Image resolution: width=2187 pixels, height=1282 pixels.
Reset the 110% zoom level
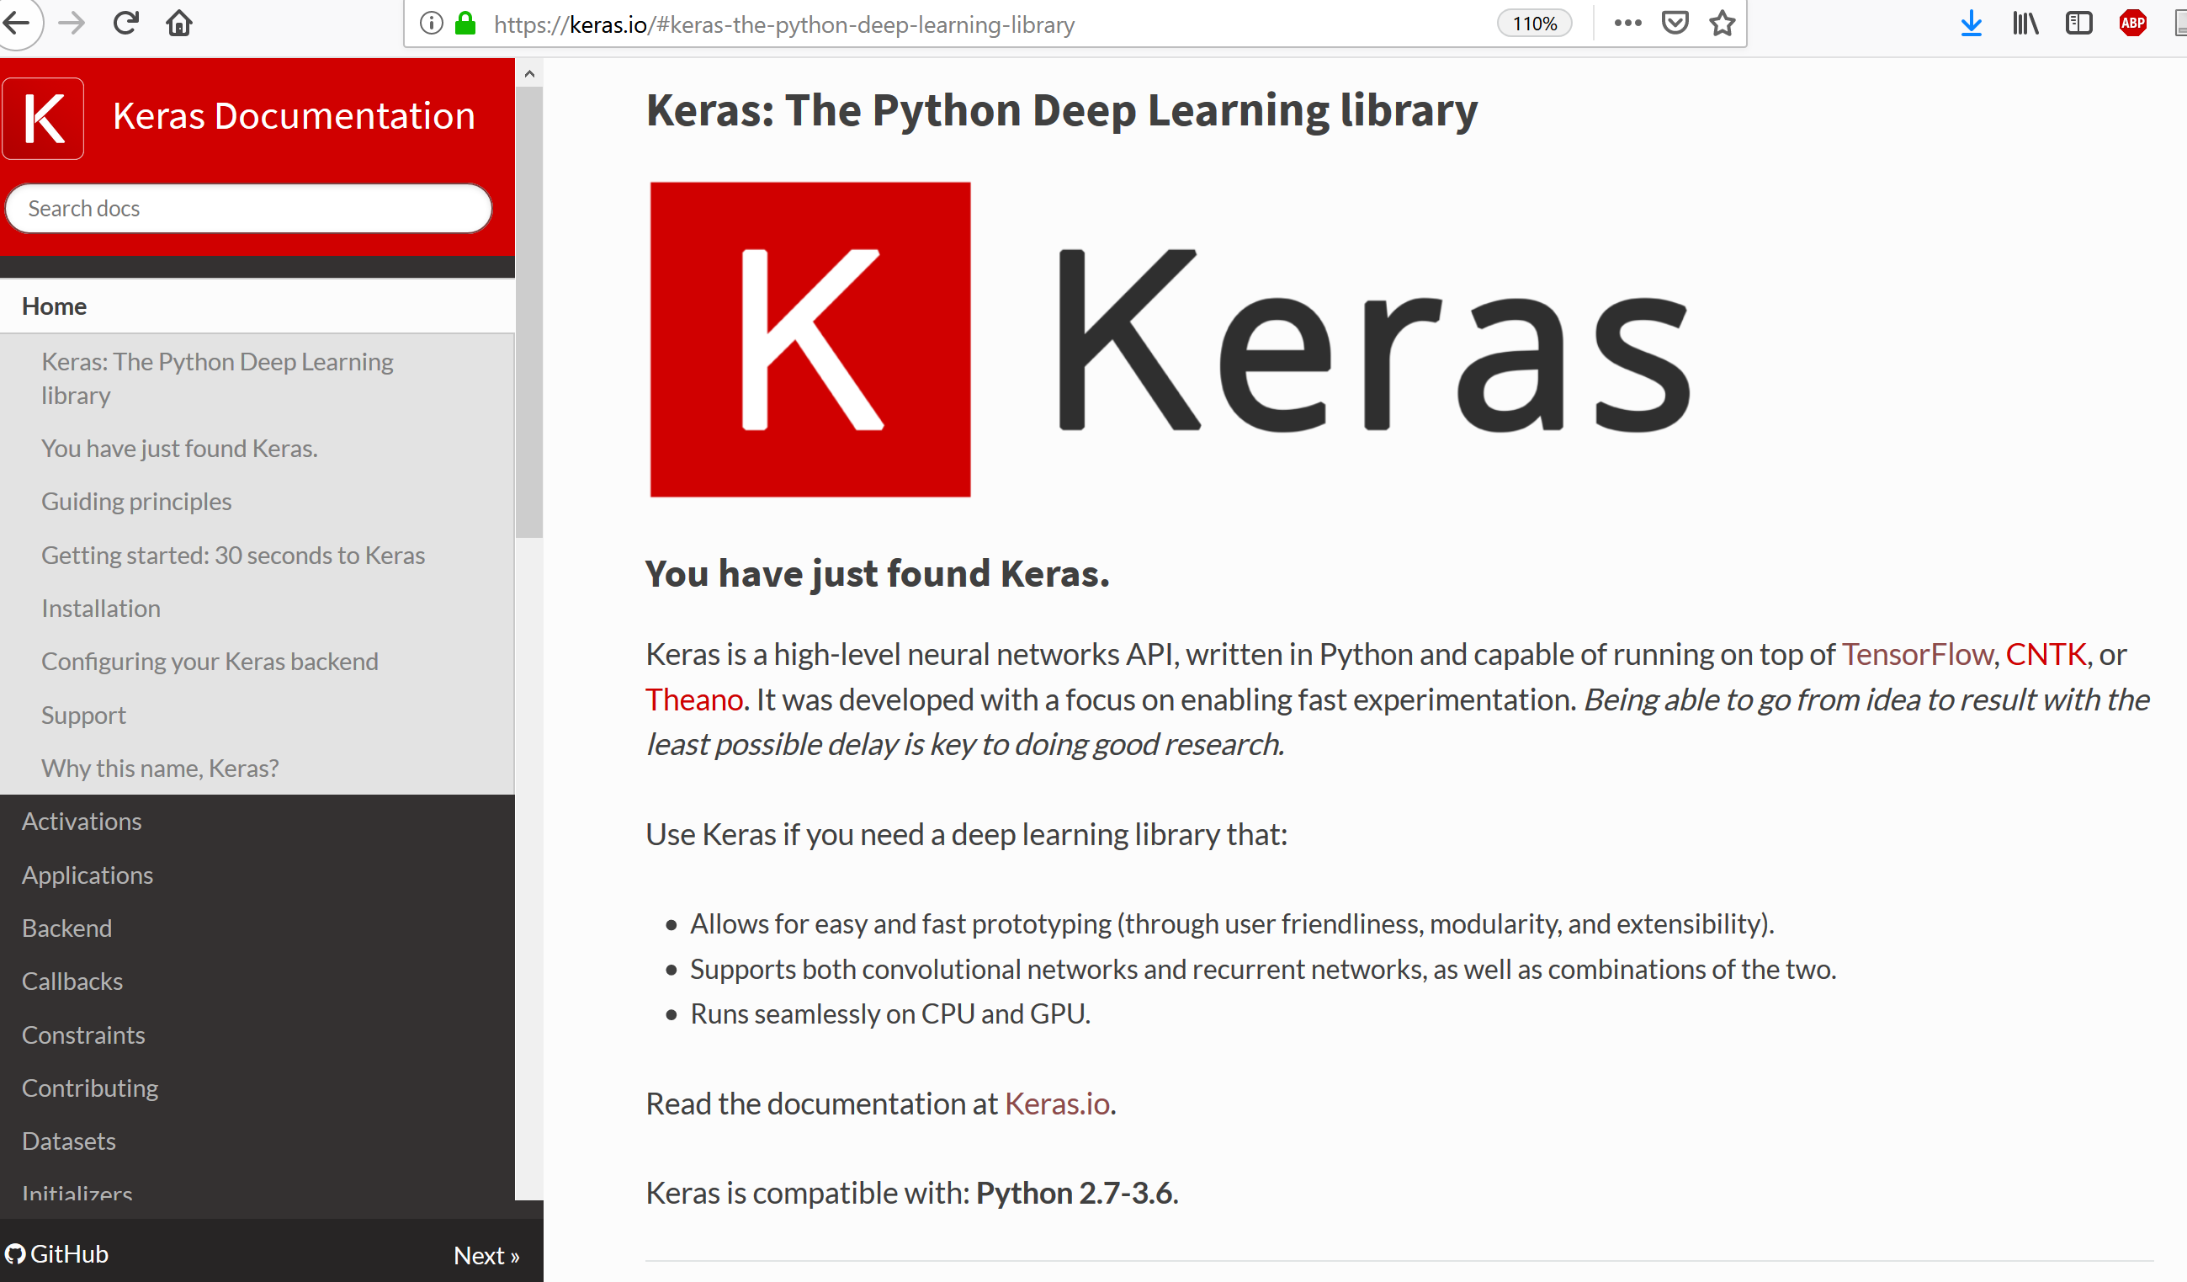[x=1533, y=24]
